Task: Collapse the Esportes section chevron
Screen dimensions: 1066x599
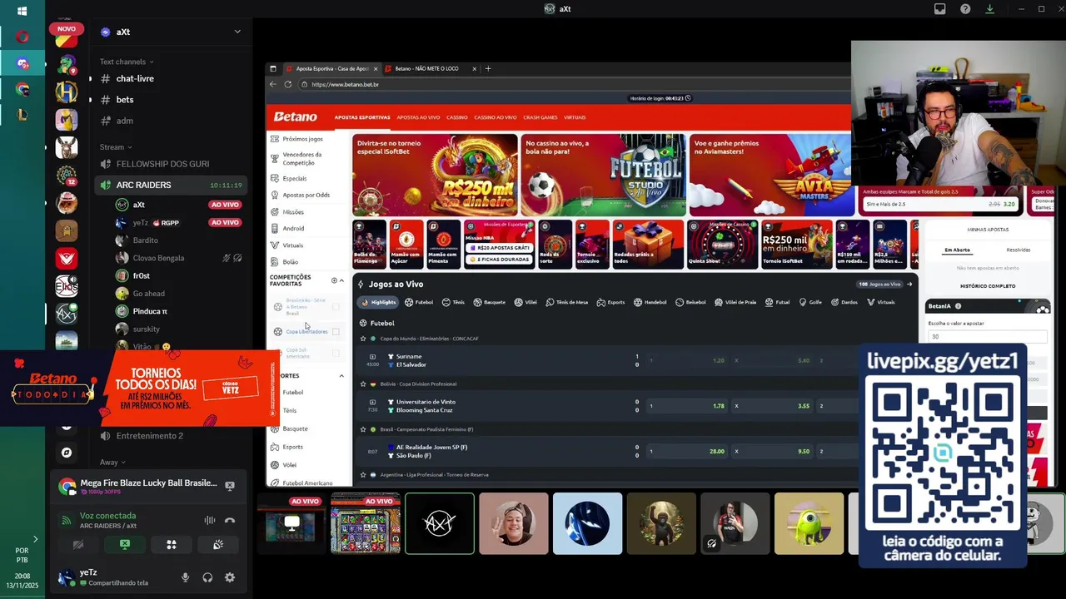Action: pos(341,376)
